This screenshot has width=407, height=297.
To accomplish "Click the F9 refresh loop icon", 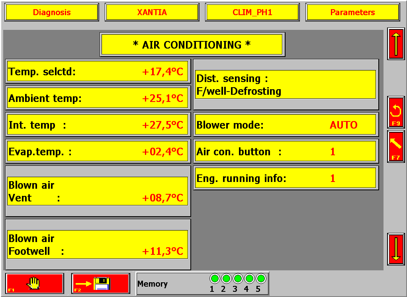I will coord(396,112).
